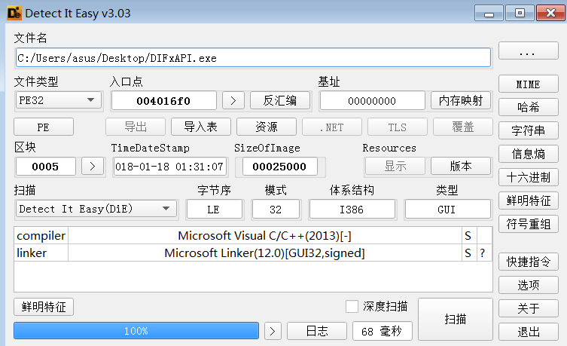Click the right-side 鲜明特征 signatures button
The height and width of the screenshot is (346, 567).
click(x=529, y=201)
